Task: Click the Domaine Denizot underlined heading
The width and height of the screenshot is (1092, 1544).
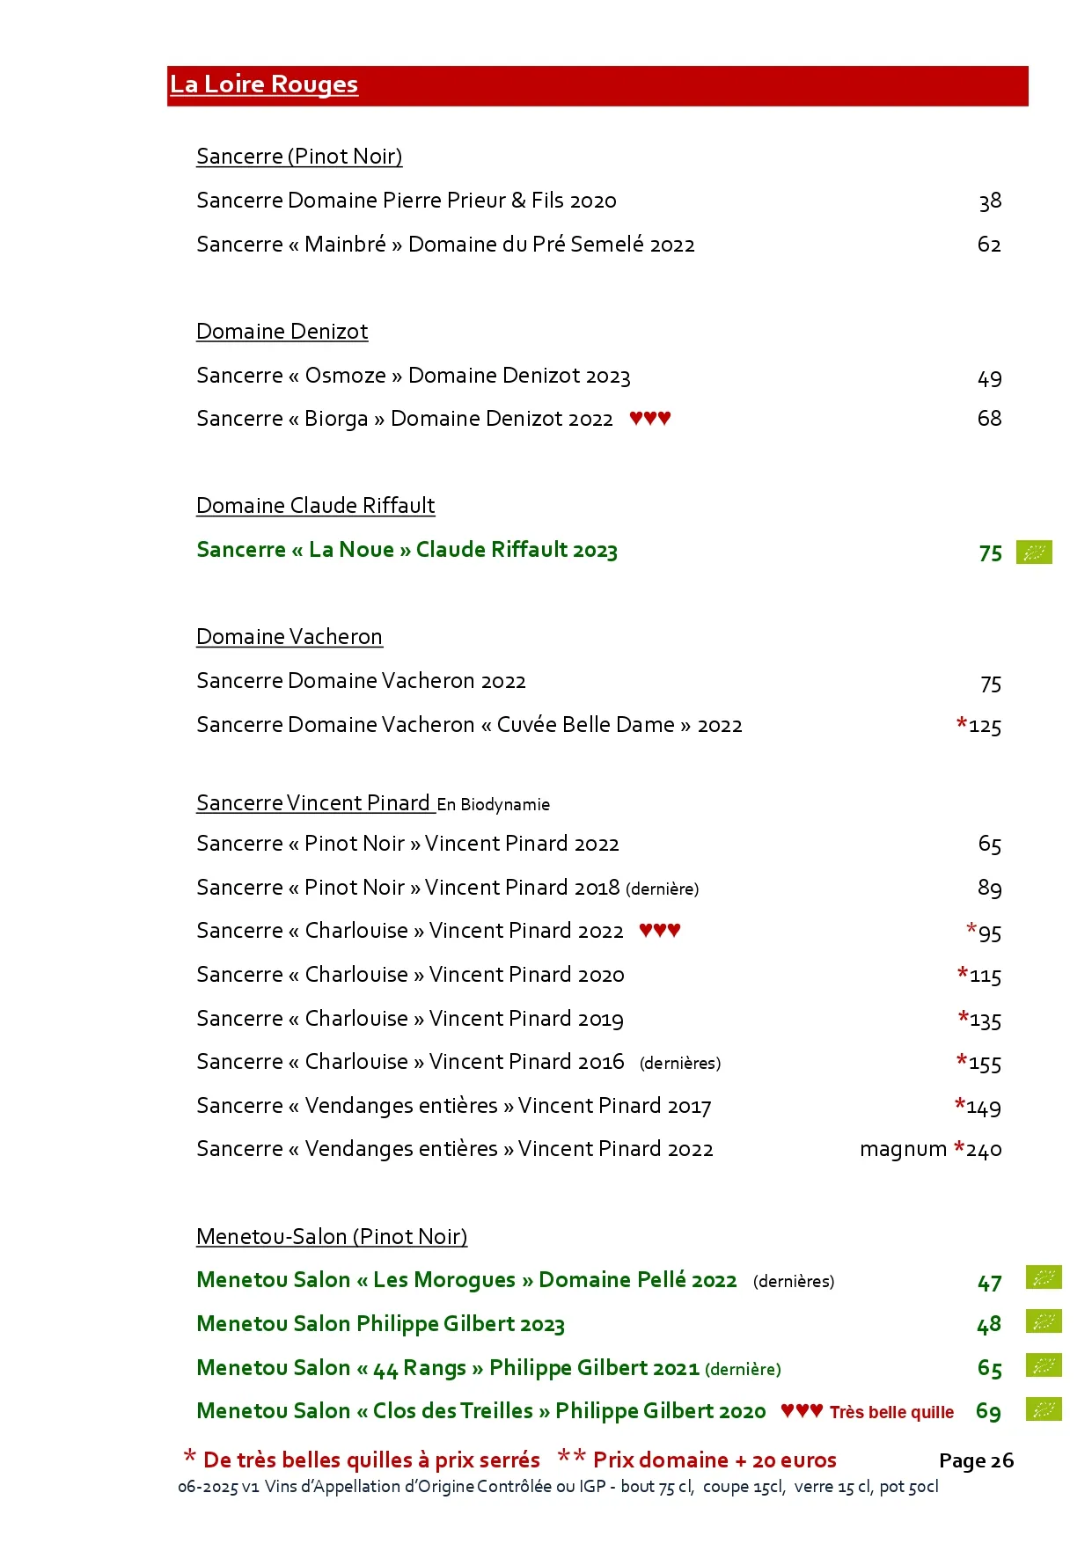Action: 282,332
